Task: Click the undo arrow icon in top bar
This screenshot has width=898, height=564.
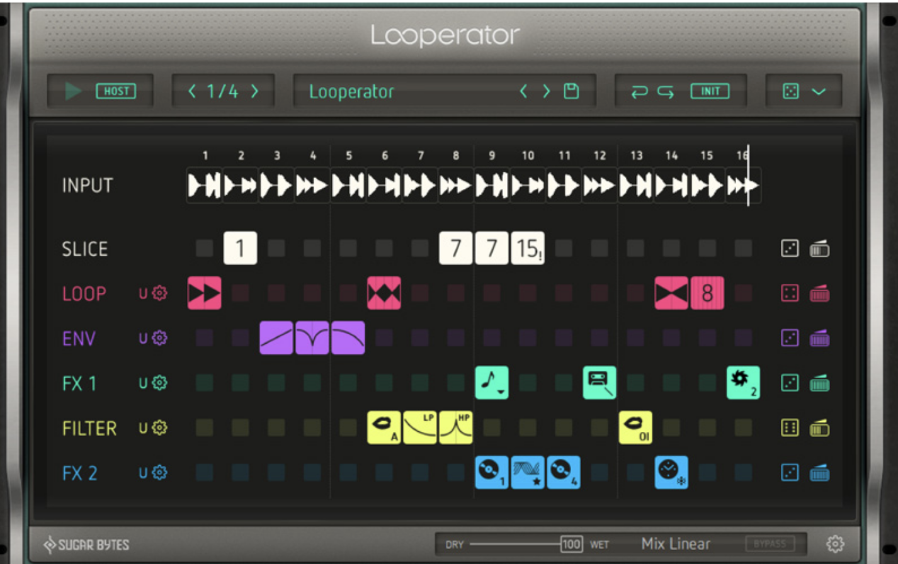Action: (639, 92)
